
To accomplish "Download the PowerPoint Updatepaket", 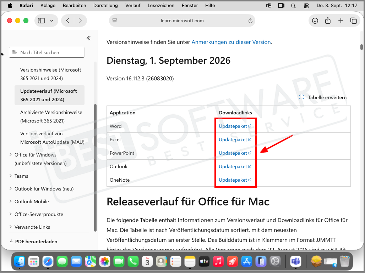I will (235, 153).
